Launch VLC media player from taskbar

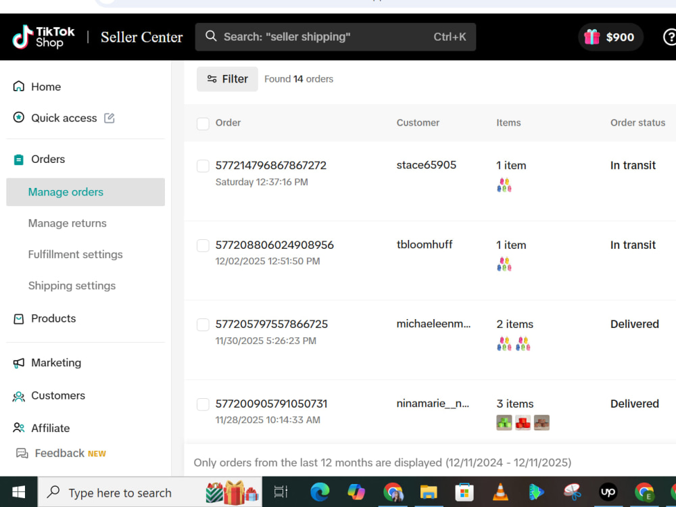click(500, 492)
